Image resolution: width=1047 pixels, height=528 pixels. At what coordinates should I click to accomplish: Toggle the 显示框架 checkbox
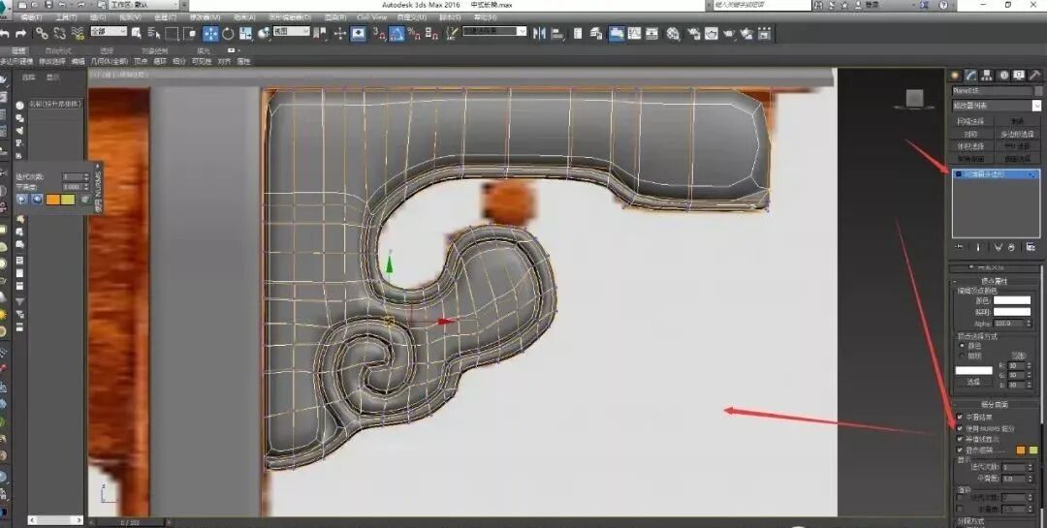click(x=960, y=450)
